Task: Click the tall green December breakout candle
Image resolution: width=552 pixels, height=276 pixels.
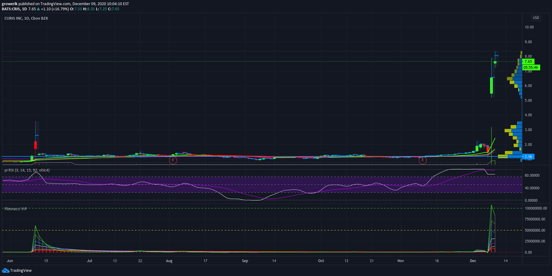Action: [491, 85]
